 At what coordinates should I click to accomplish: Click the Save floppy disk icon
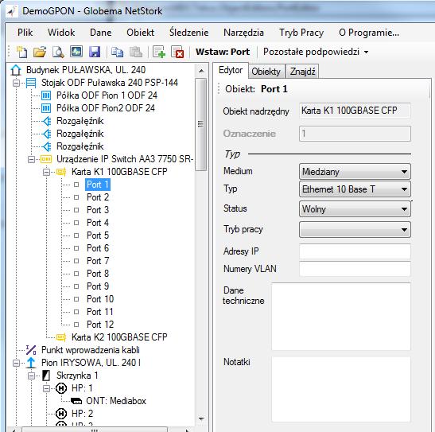[x=95, y=52]
